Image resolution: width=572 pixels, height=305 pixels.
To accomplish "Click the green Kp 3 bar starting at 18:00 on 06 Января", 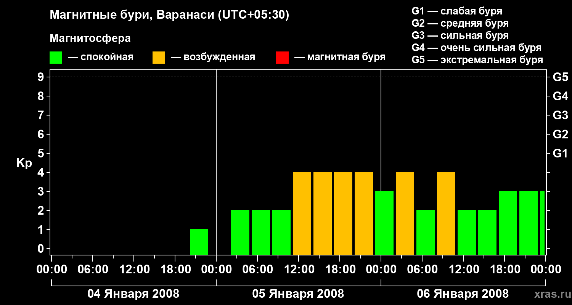I will (x=508, y=223).
